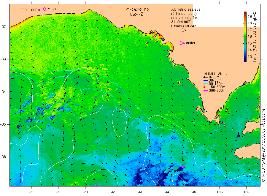Click the 137 longitude axis label
This screenshot has height=196, width=267.
pyautogui.click(x=247, y=192)
